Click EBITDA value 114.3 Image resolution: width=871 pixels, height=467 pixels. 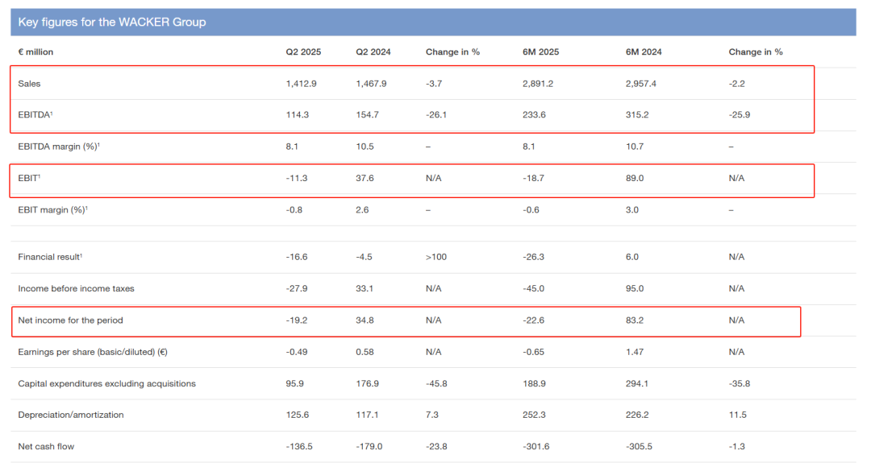coord(297,115)
